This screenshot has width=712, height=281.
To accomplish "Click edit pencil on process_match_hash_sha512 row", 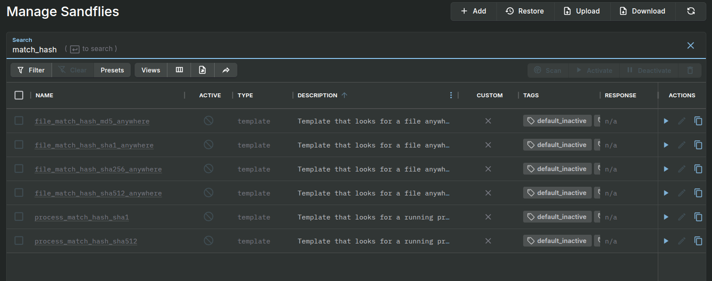I will 681,241.
